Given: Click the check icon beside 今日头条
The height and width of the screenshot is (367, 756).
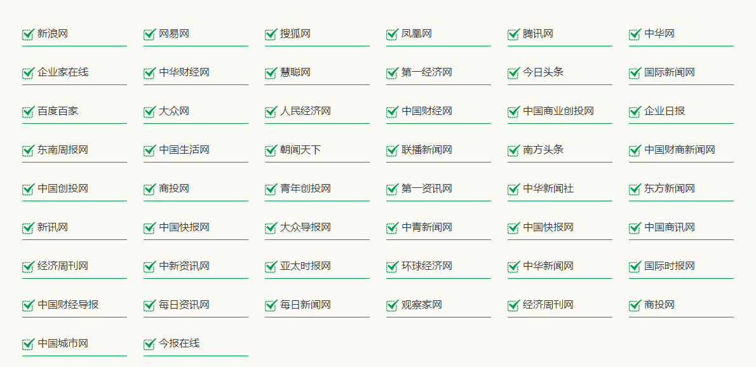Looking at the screenshot, I should 513,73.
